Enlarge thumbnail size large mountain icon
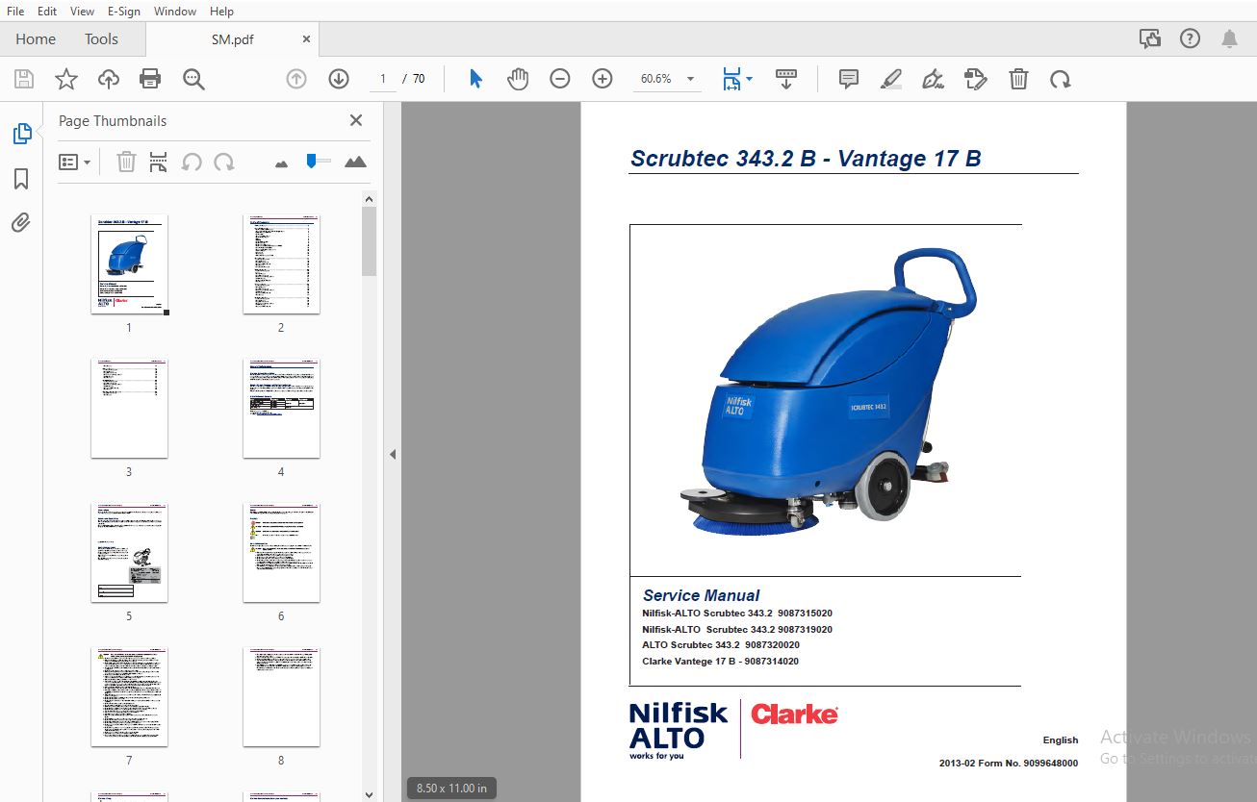The image size is (1257, 802). tap(355, 162)
